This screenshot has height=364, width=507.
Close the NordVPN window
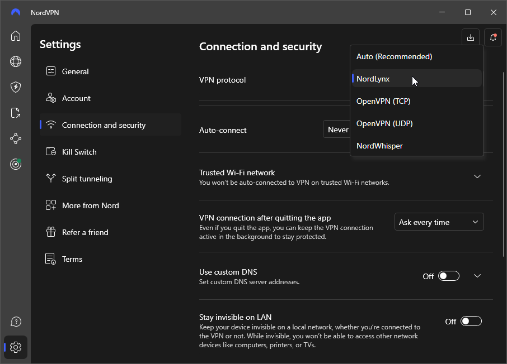pos(493,12)
